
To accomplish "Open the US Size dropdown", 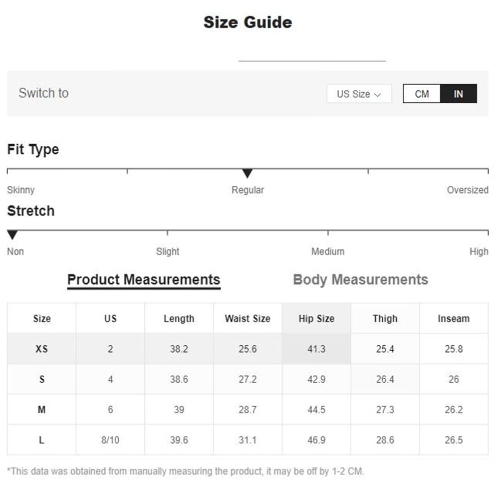I will [359, 94].
